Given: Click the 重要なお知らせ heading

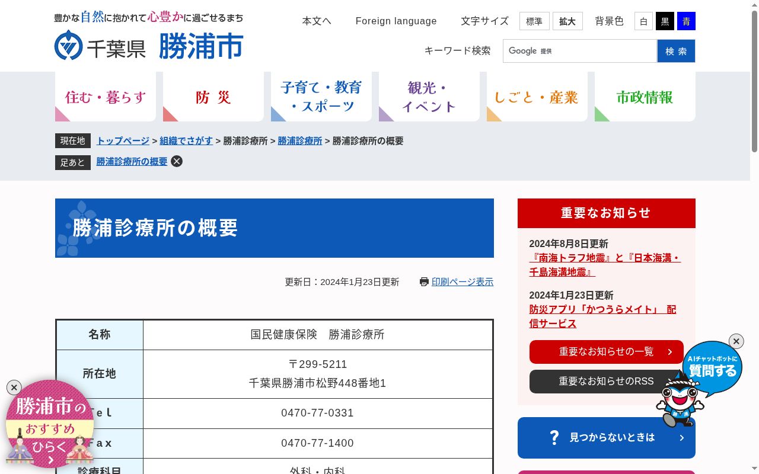Looking at the screenshot, I should [x=607, y=213].
